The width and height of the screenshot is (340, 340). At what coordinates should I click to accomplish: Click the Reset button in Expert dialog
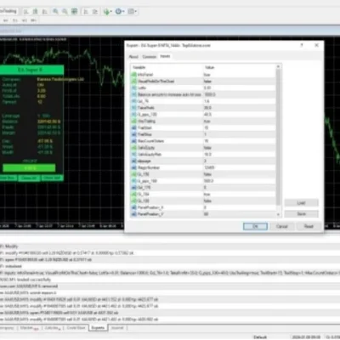309,226
